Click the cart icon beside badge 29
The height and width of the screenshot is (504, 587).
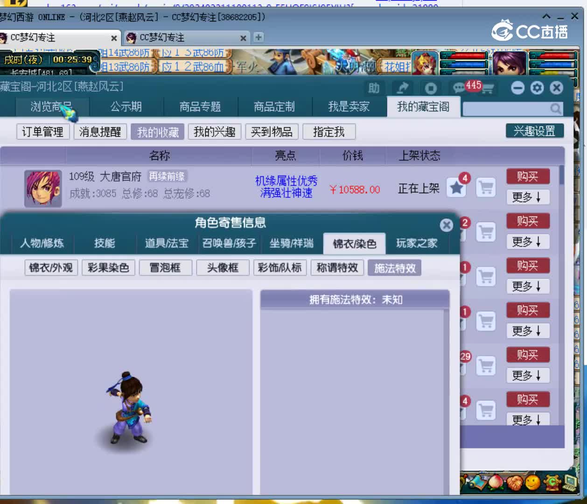coord(486,366)
